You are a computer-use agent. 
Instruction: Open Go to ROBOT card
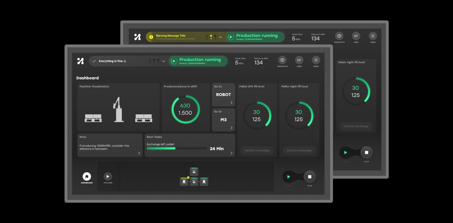[x=223, y=95]
